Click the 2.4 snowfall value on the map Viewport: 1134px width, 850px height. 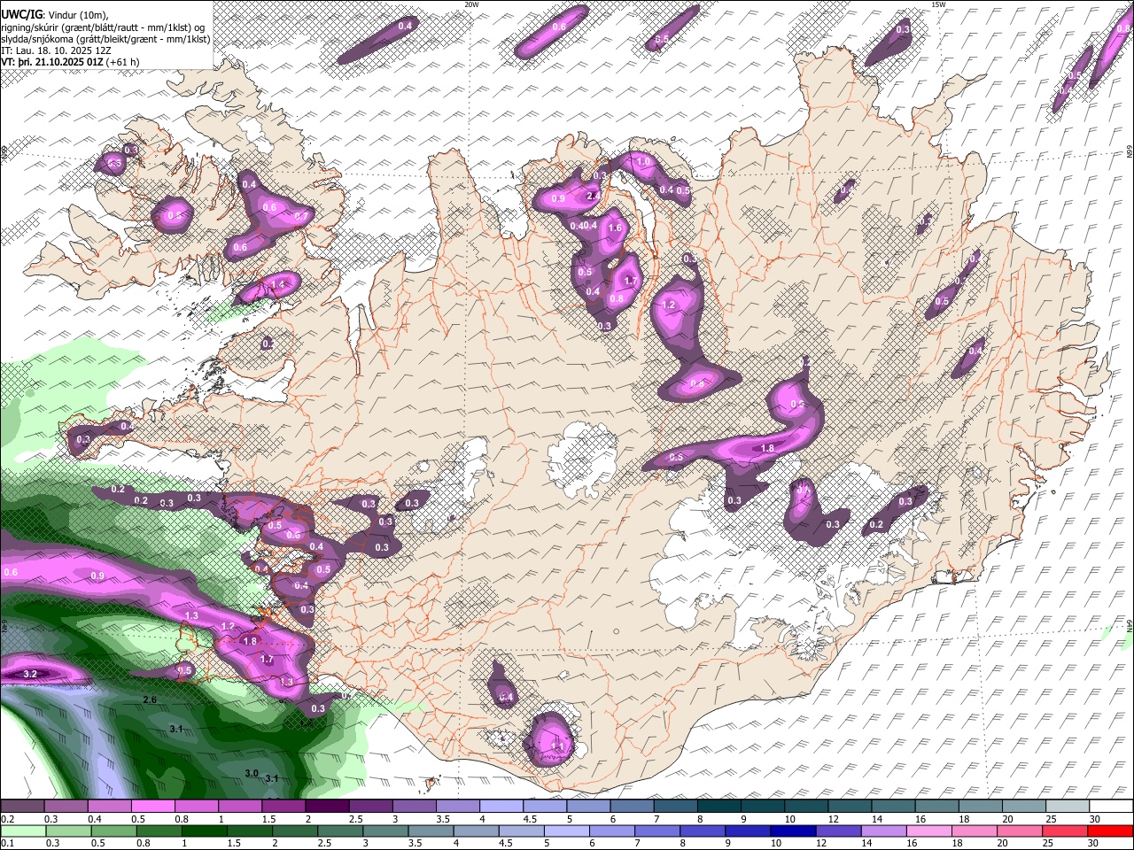tap(593, 196)
